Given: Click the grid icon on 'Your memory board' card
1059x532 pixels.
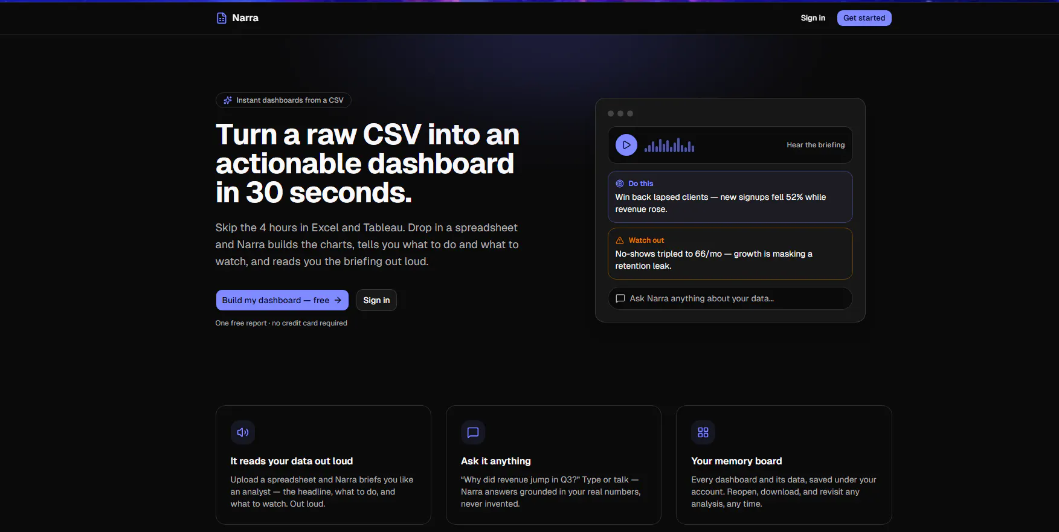Looking at the screenshot, I should 703,432.
